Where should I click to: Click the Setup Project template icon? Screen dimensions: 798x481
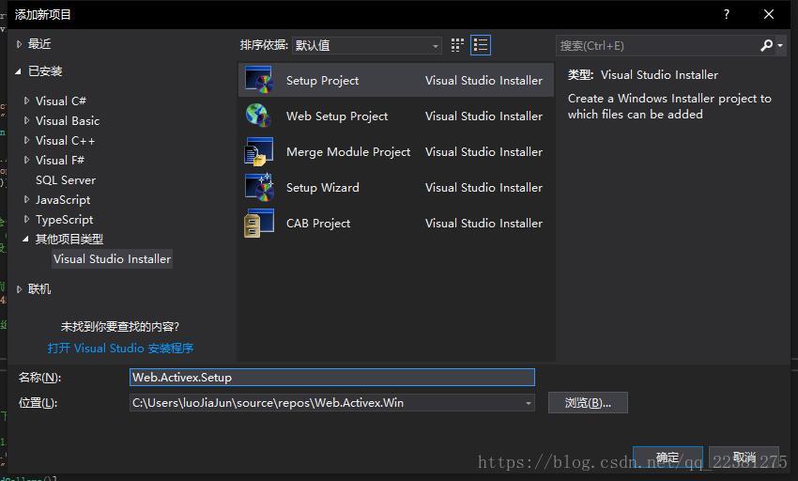tap(258, 80)
